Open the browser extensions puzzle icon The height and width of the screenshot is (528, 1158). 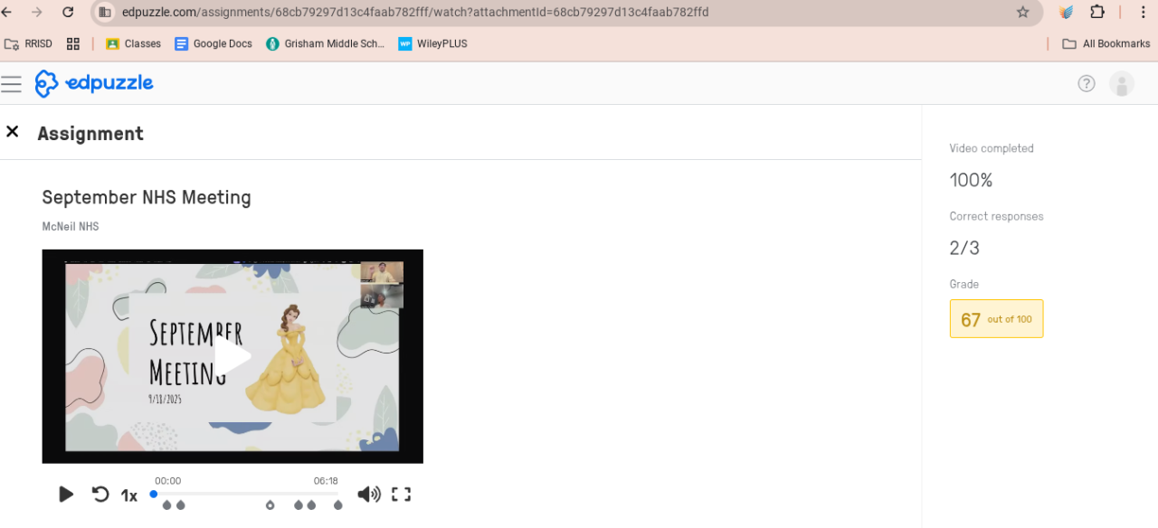click(1097, 12)
